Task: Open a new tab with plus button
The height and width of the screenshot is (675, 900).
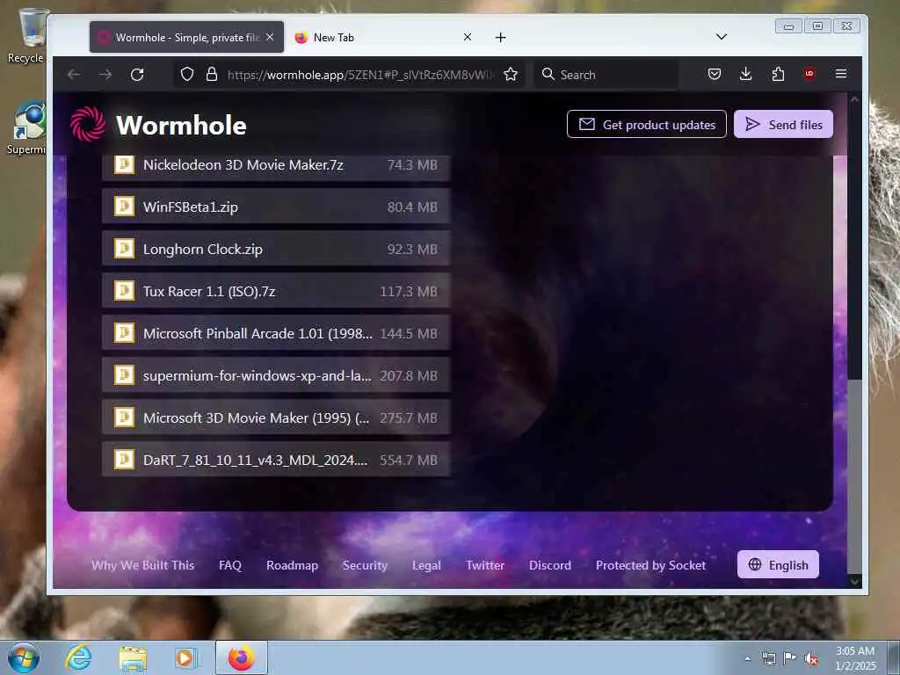Action: click(500, 37)
